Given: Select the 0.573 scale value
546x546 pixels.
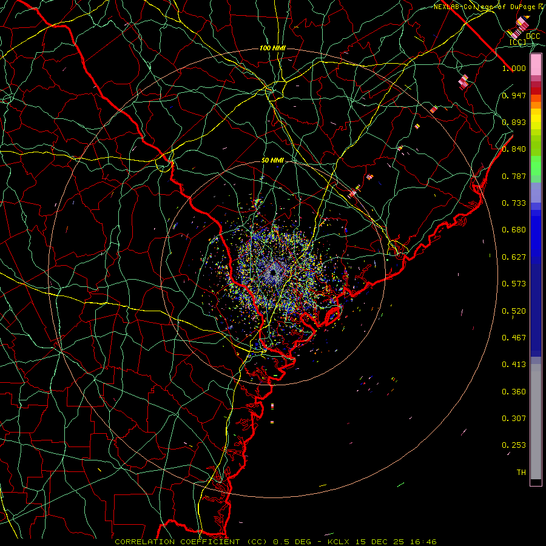Looking at the screenshot, I should pyautogui.click(x=514, y=284).
